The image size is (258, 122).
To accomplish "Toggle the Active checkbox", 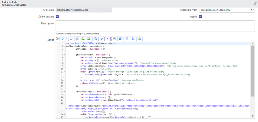I will tap(200, 17).
